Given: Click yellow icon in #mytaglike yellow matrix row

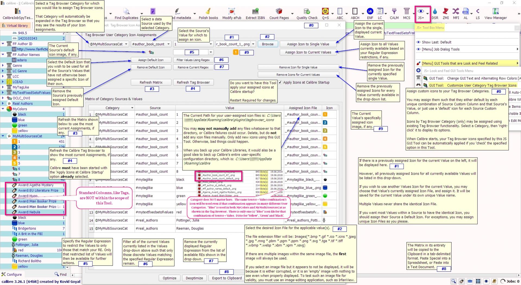Looking at the screenshot, I should [325, 204].
